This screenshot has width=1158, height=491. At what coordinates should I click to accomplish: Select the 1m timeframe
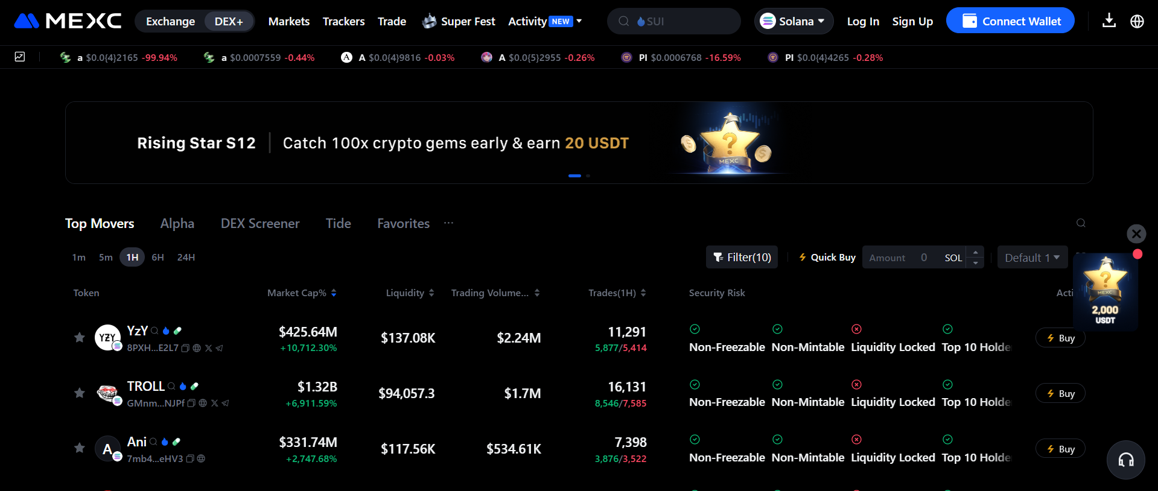pyautogui.click(x=79, y=257)
